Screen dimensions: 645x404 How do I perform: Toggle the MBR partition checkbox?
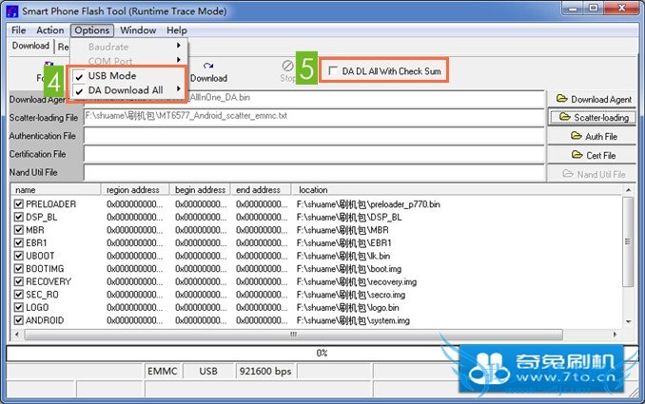coord(18,230)
